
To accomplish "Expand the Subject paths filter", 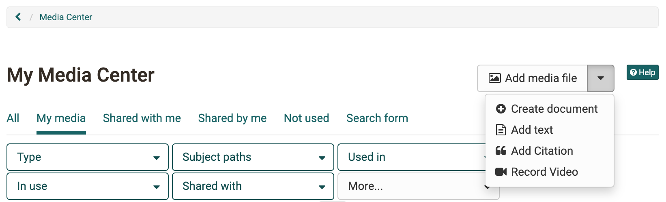I will [x=253, y=157].
